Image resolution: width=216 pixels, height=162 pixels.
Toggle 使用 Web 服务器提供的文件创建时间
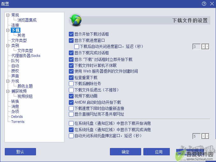tap(71, 71)
